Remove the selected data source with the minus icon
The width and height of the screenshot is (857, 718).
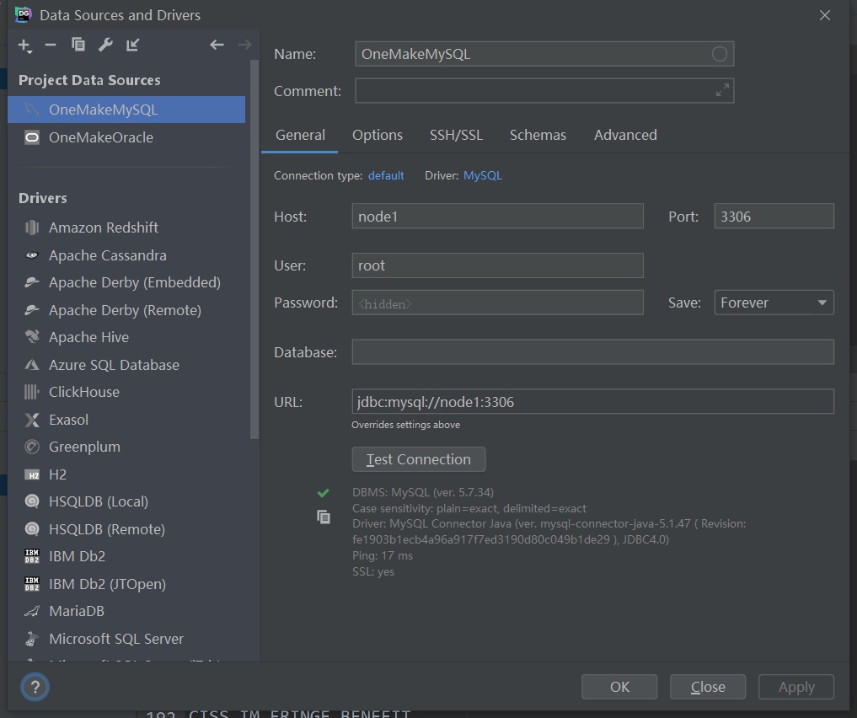[51, 45]
